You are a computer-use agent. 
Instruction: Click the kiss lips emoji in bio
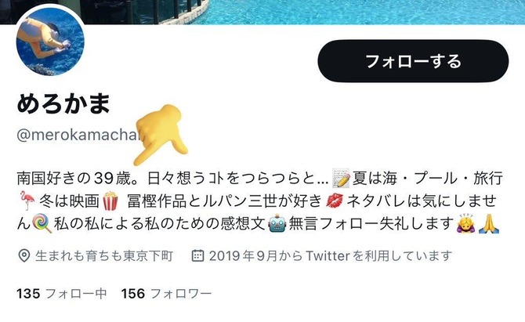pyautogui.click(x=334, y=201)
